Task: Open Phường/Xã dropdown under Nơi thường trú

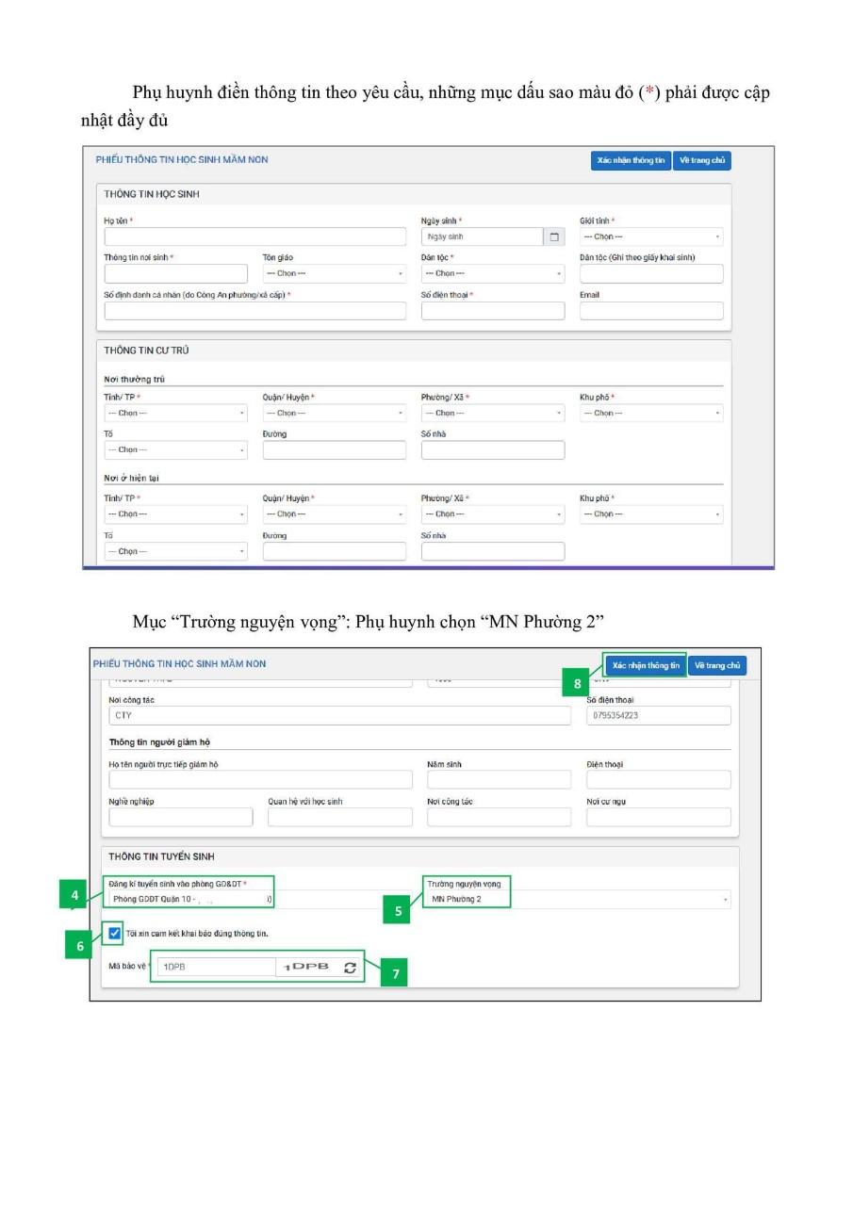Action: coord(493,413)
